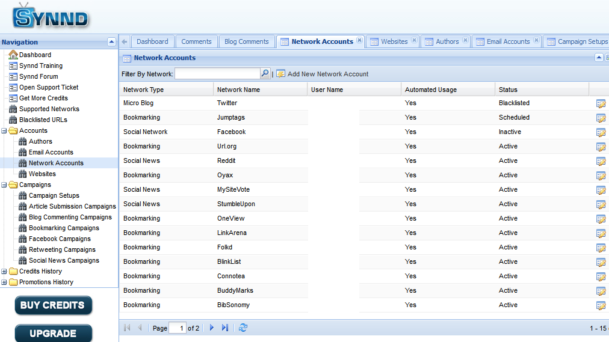Click the edit icon in the Facebook row
The image size is (609, 342).
point(601,132)
